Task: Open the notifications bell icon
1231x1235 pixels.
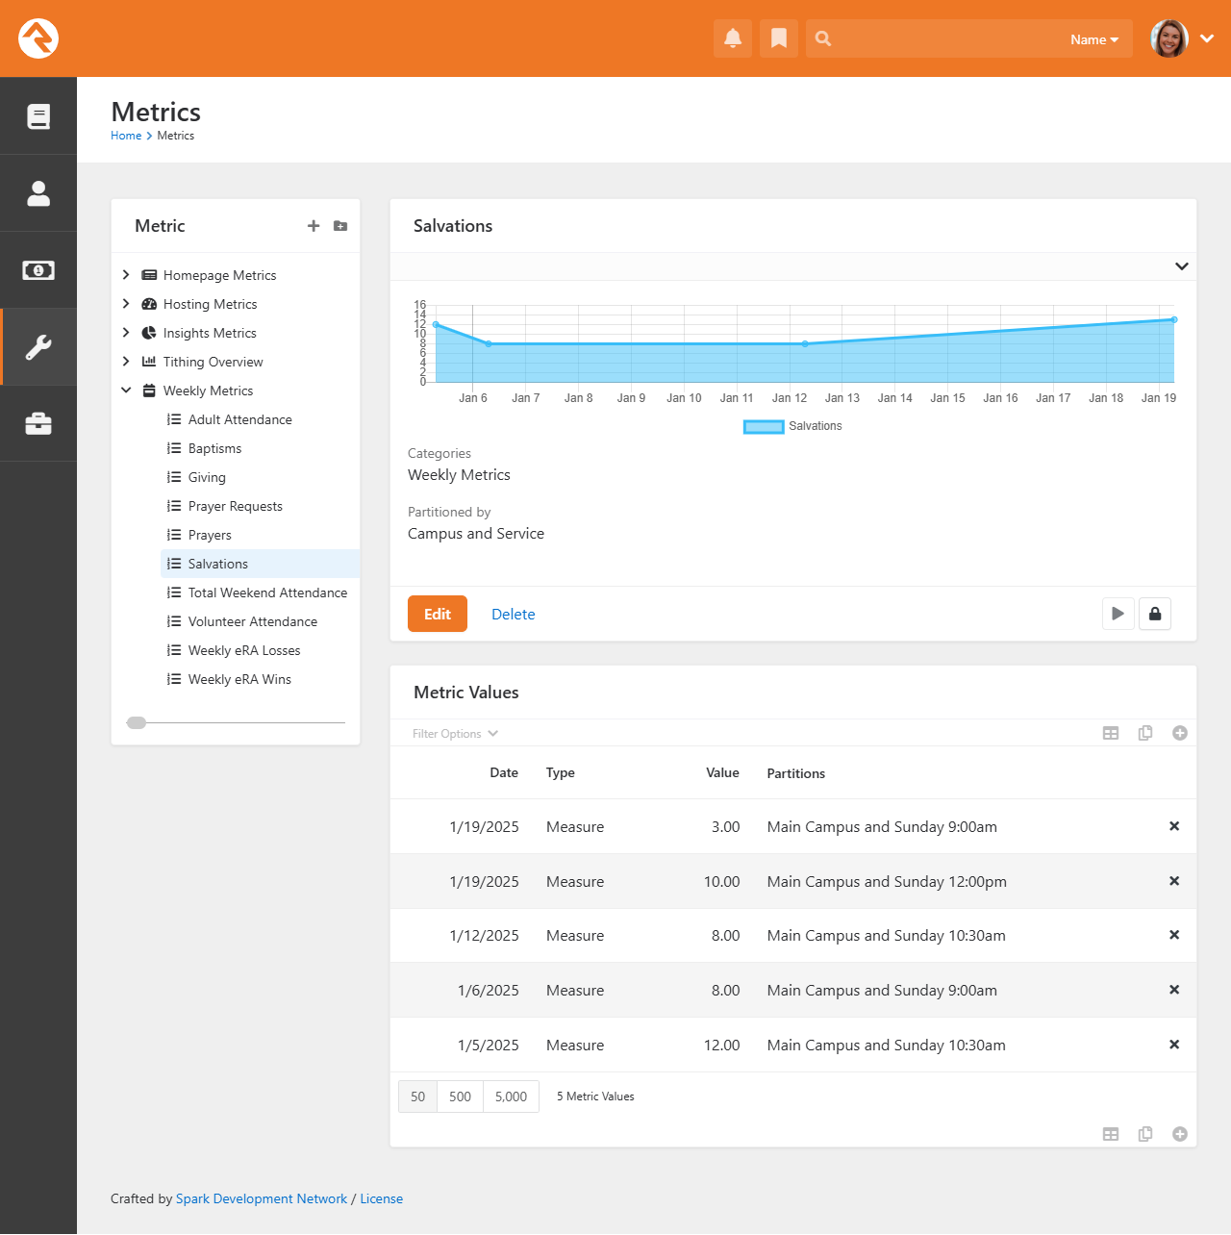Action: [x=733, y=38]
